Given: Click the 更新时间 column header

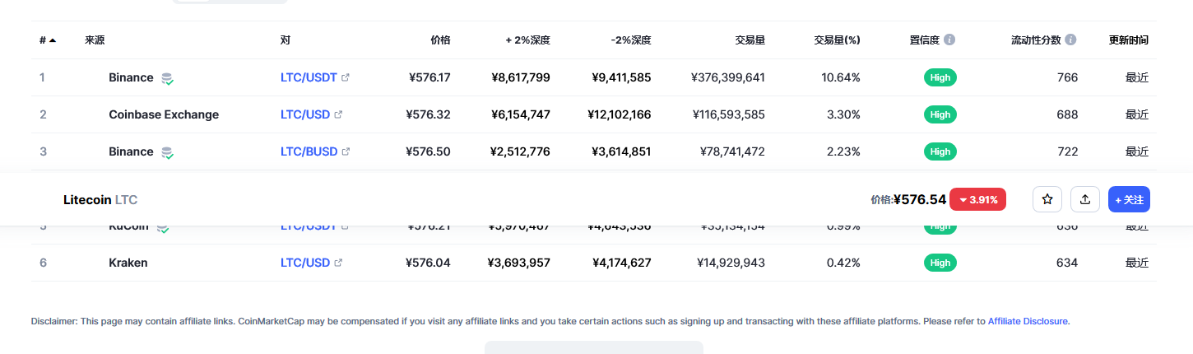Looking at the screenshot, I should click(x=1128, y=40).
